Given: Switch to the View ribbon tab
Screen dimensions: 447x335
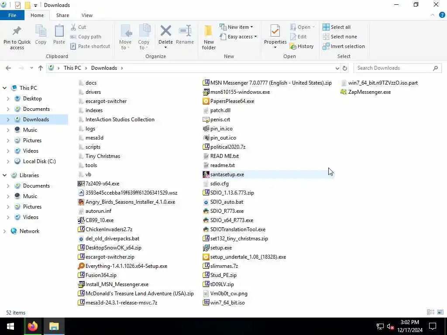Looking at the screenshot, I should click(87, 15).
